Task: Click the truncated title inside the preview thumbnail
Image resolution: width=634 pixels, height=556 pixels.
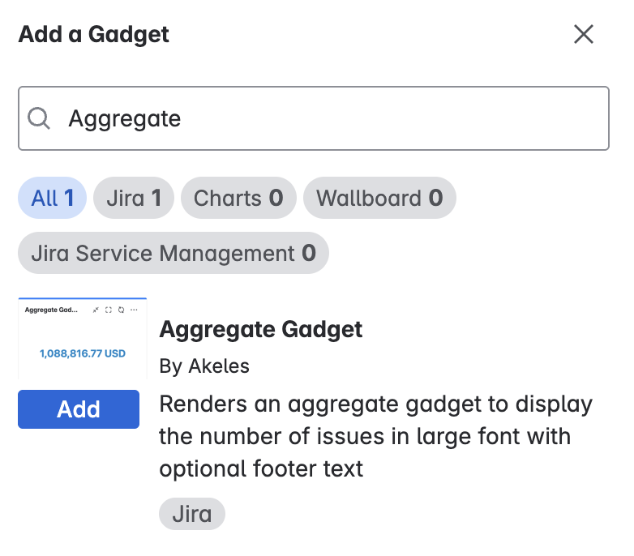Action: (x=50, y=310)
